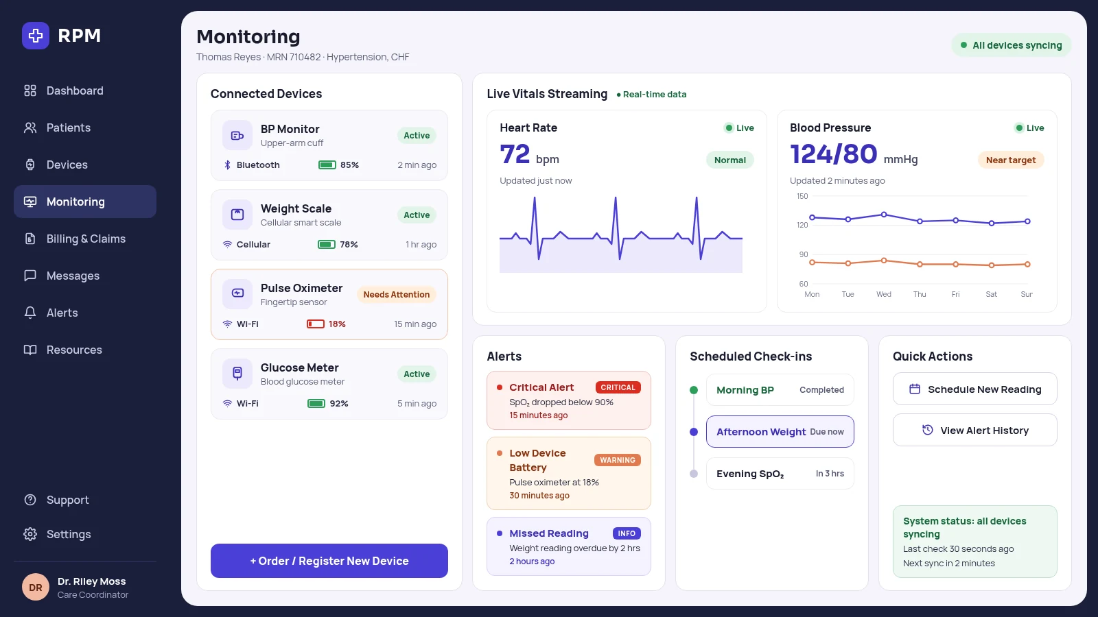
Task: Click the Heart Rate Normal badge
Action: coord(730,160)
